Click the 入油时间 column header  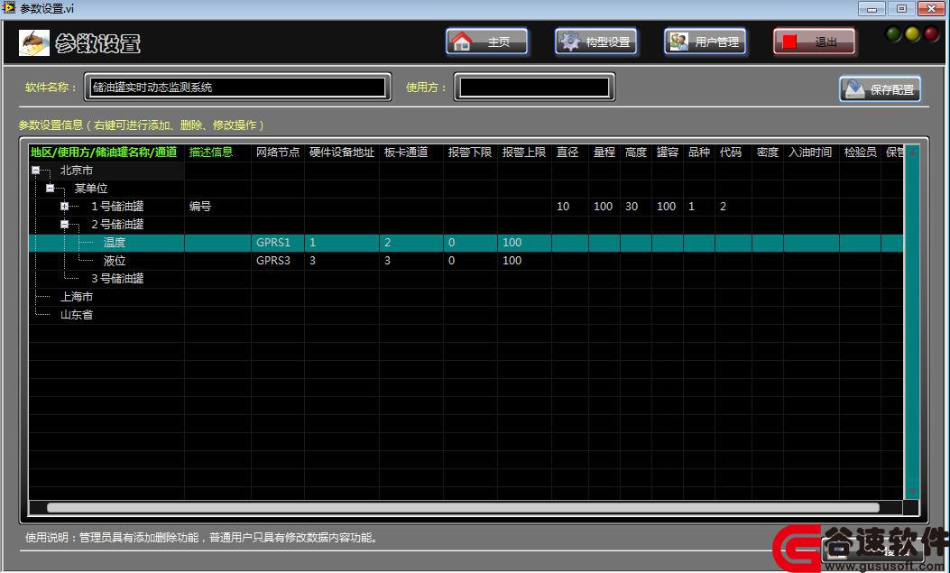pyautogui.click(x=810, y=152)
